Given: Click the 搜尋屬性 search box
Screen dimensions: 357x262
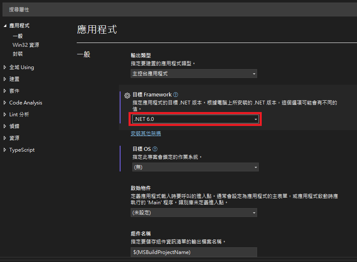Looking at the screenshot, I should pos(178,9).
